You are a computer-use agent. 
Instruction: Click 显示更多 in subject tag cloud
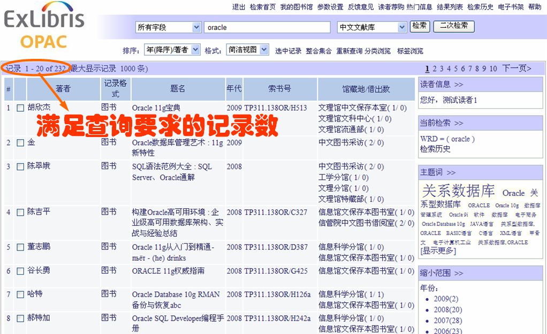pyautogui.click(x=438, y=250)
